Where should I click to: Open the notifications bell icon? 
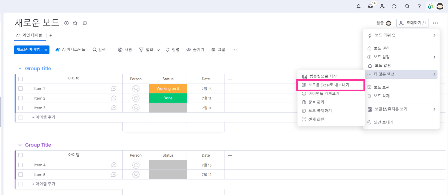(359, 6)
